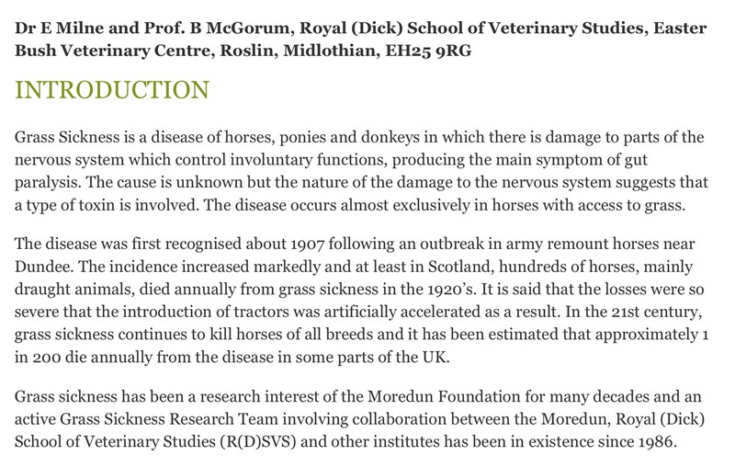Click the green INTRODUCTION heading

tap(112, 90)
